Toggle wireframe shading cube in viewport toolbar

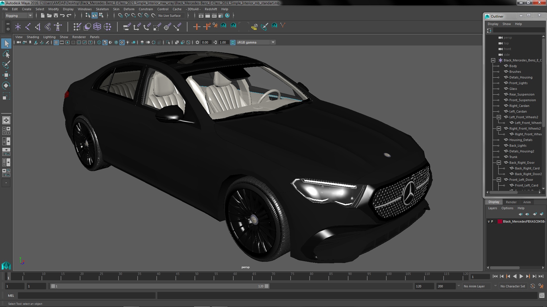pos(99,42)
